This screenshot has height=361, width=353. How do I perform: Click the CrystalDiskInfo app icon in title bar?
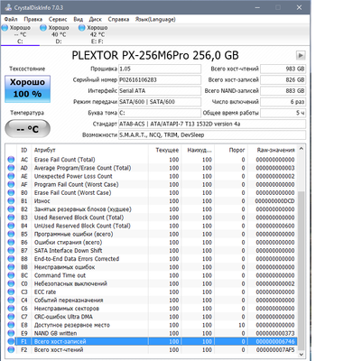click(8, 7)
